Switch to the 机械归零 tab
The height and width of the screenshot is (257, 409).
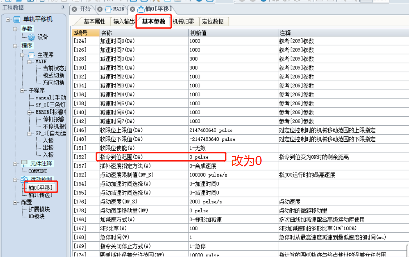(x=183, y=21)
